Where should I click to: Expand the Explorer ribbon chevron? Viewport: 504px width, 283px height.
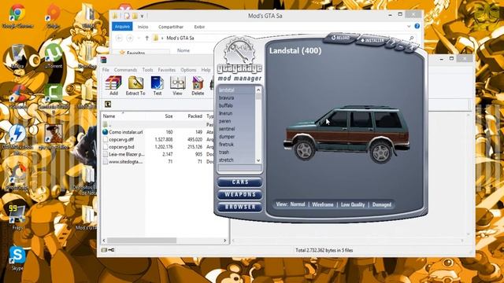(409, 27)
